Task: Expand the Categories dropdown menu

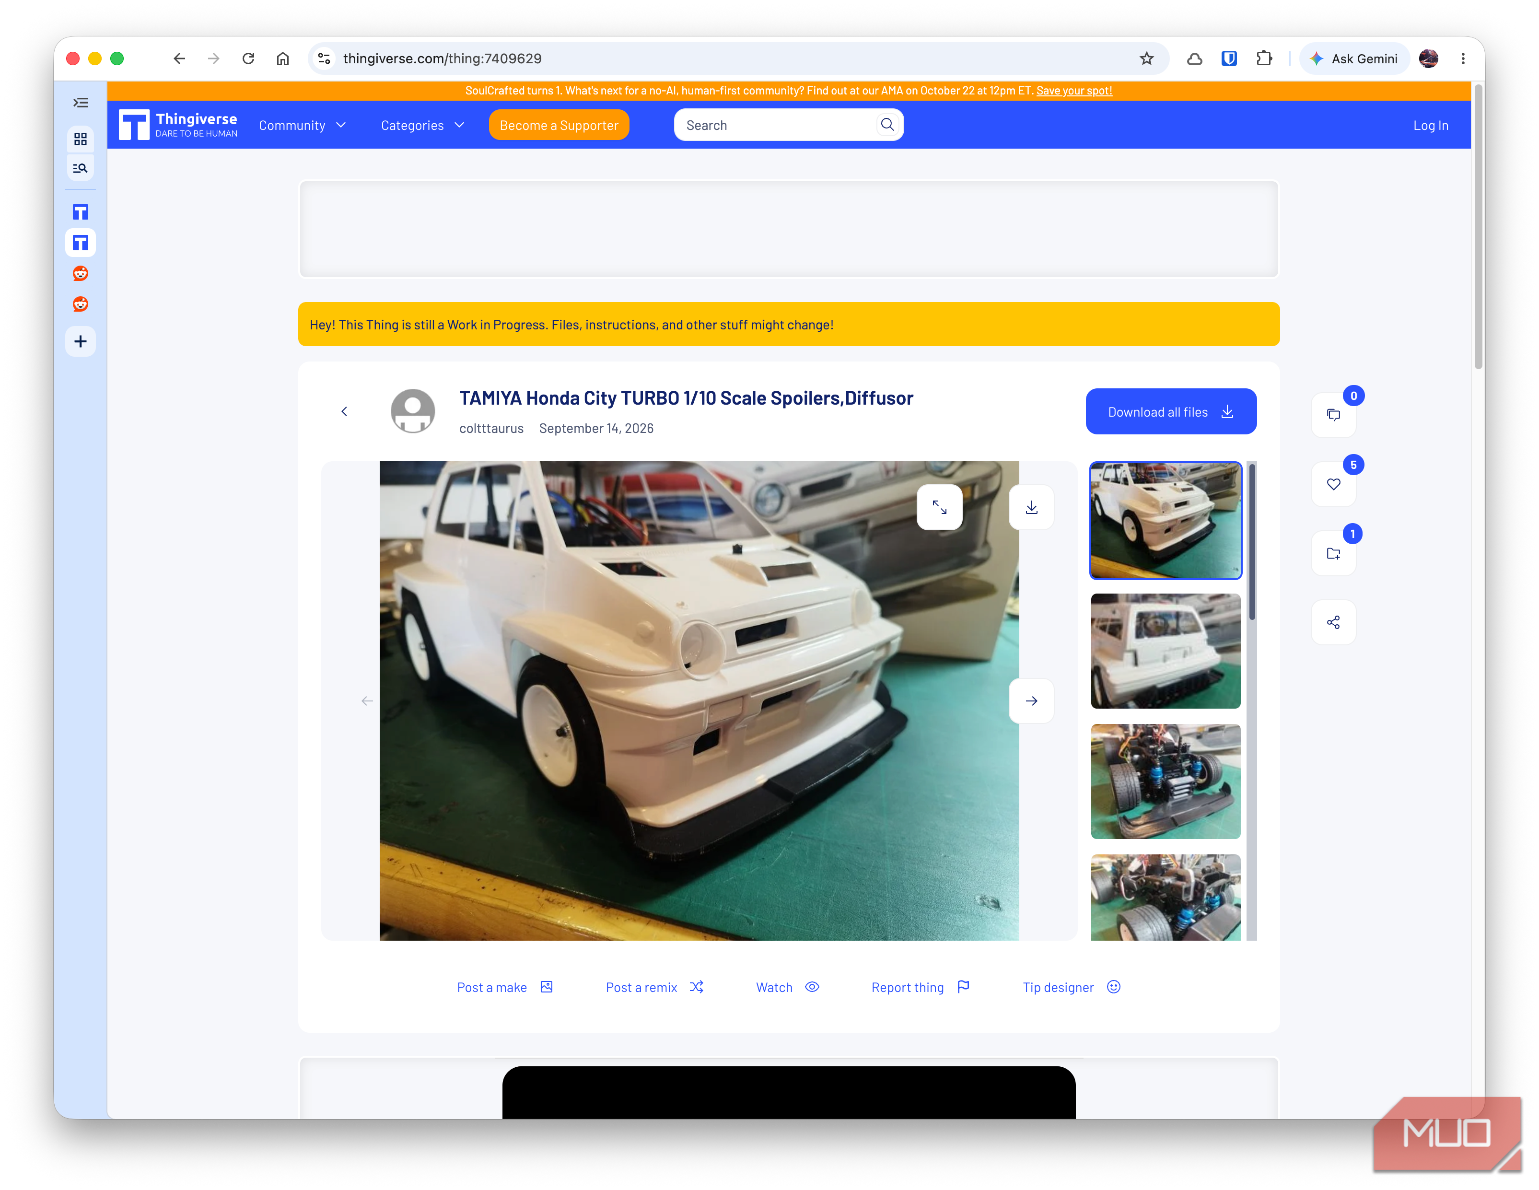Action: pos(423,126)
